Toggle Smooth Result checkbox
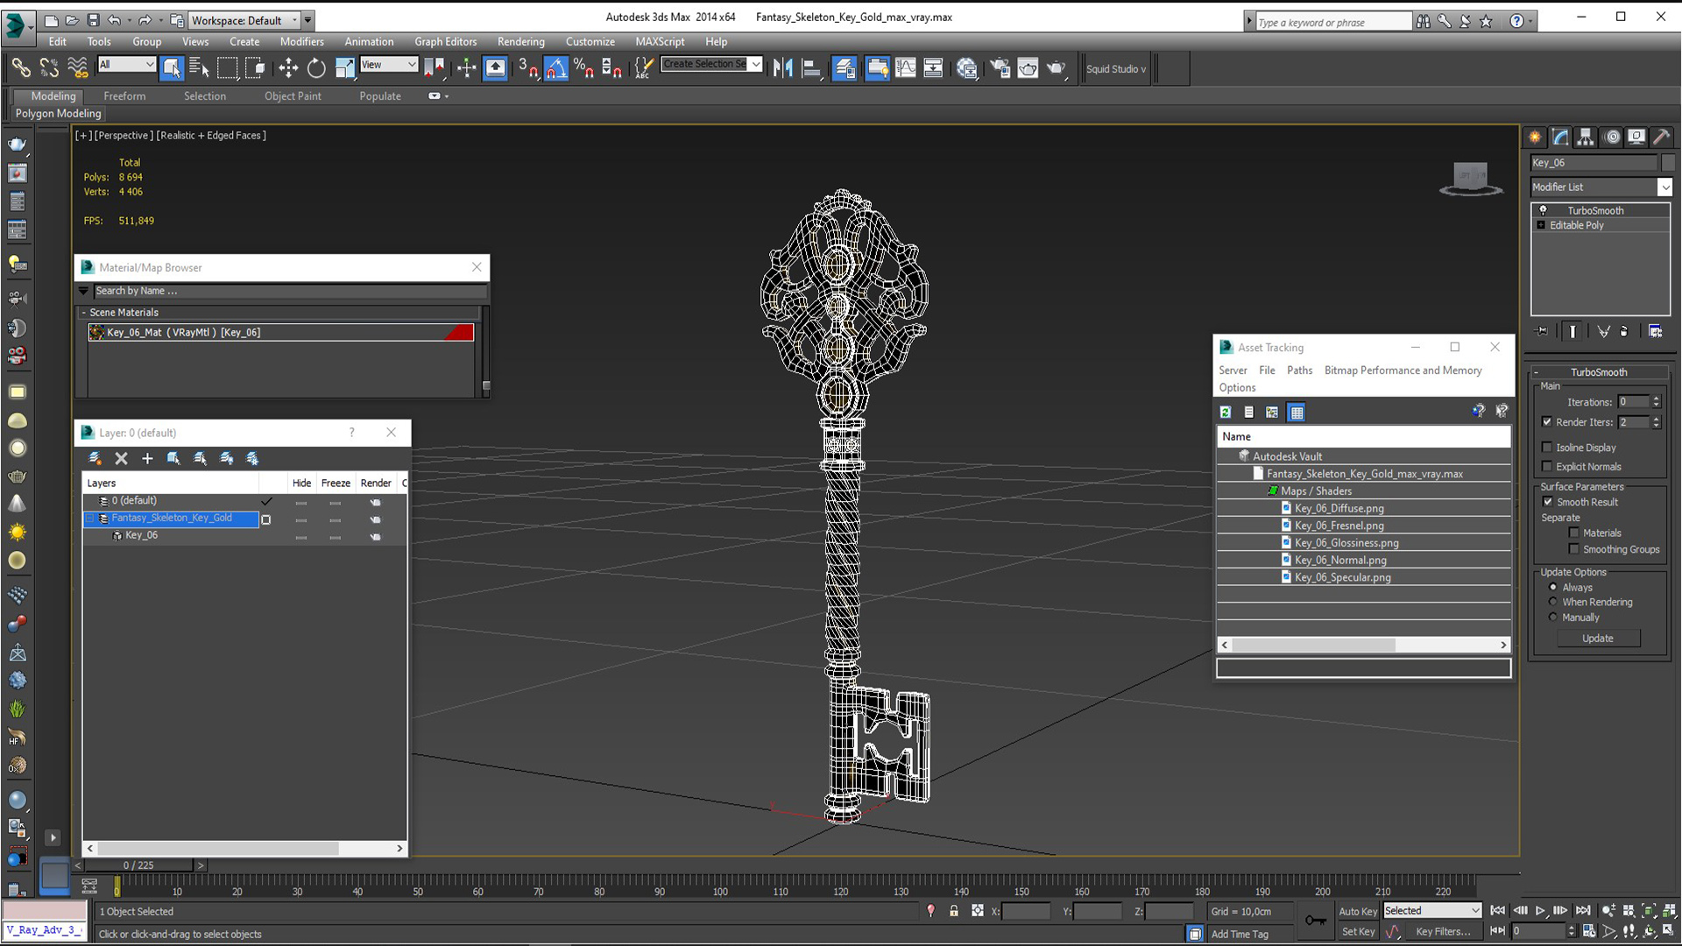Screen dimensions: 1682x946 (x=1548, y=502)
